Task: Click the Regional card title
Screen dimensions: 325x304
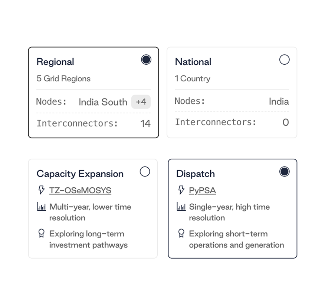Action: (x=55, y=62)
